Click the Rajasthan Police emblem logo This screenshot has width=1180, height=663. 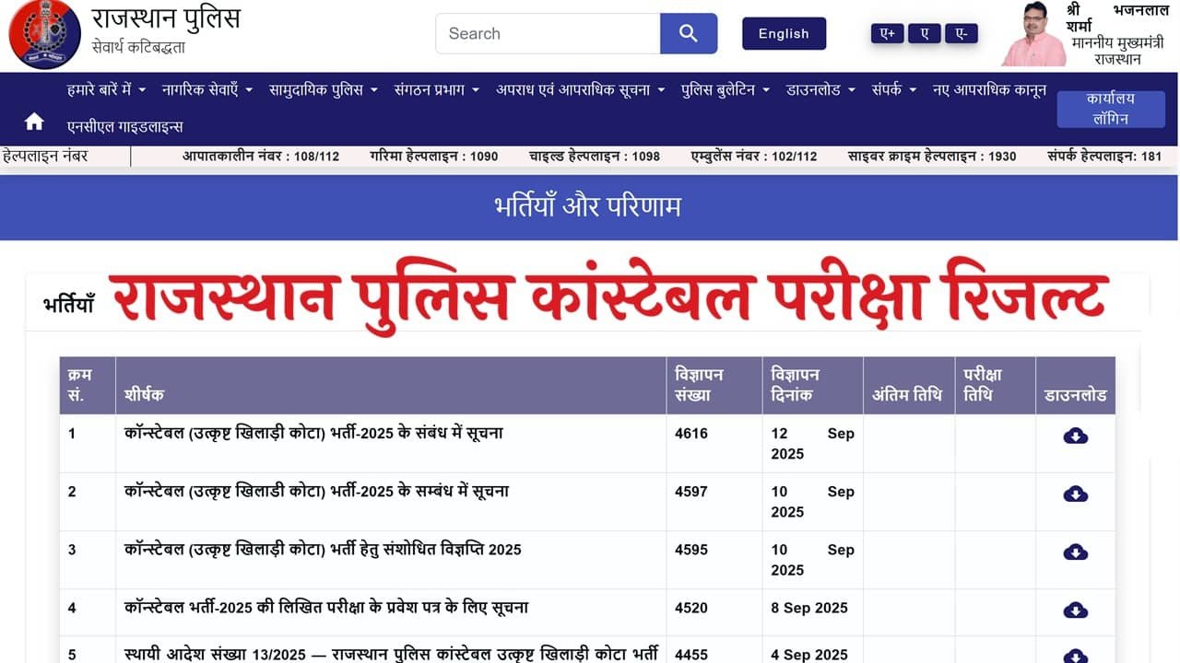point(44,34)
